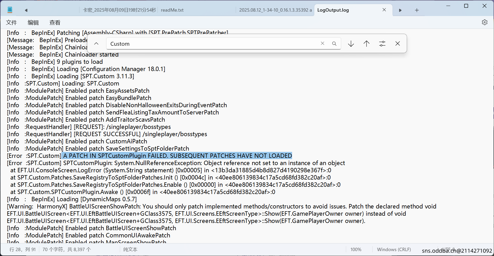Click line Enabled patch AddTraitorScavsPatch

click(x=86, y=120)
